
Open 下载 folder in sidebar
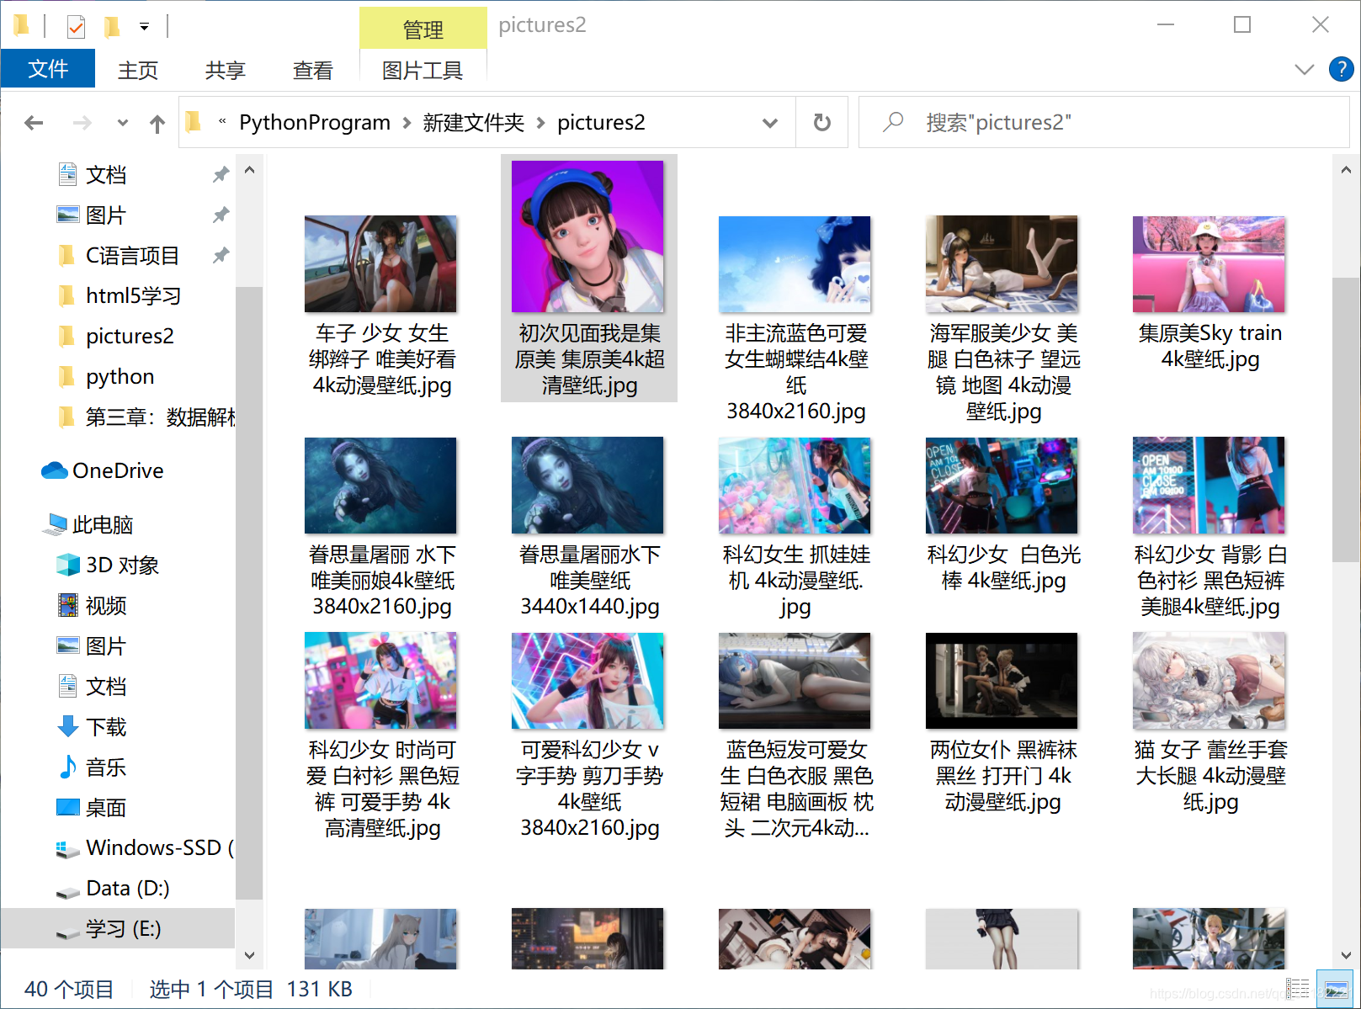pos(106,727)
